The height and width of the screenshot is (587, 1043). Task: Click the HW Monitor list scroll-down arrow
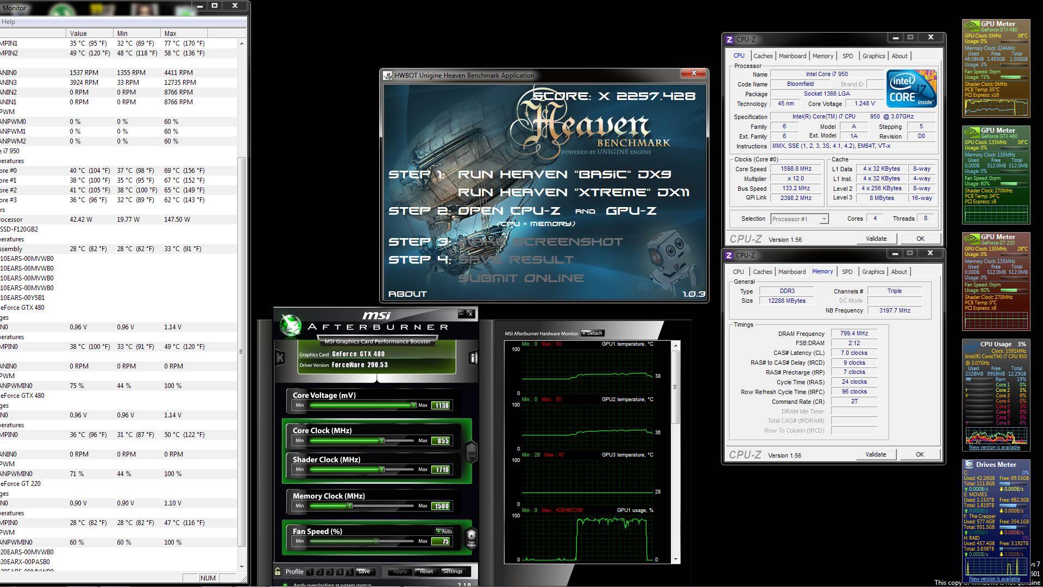[241, 566]
